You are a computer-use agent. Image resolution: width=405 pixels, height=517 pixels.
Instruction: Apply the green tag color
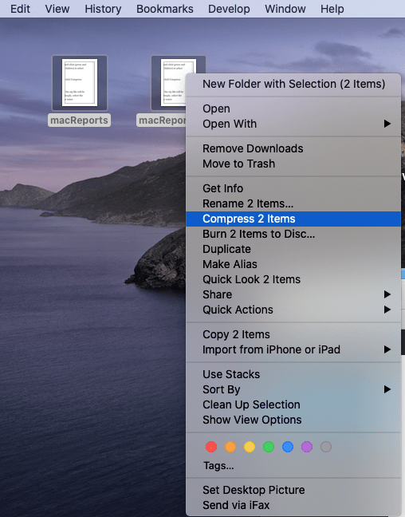[269, 447]
